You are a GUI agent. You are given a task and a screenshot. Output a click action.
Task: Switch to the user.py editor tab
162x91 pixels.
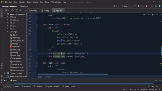(45, 11)
